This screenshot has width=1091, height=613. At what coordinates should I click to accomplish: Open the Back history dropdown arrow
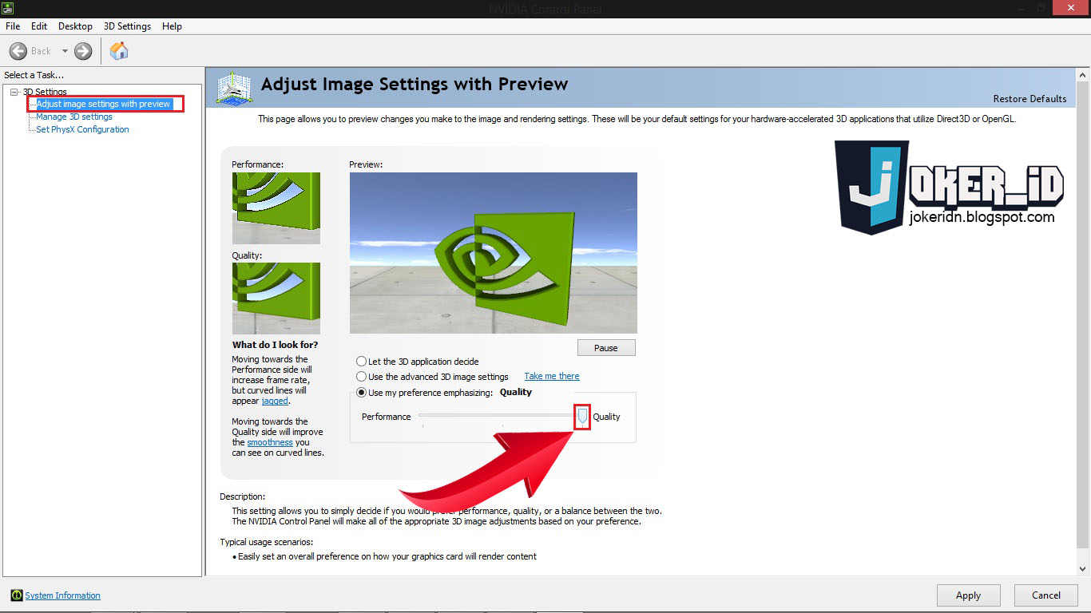tap(65, 51)
